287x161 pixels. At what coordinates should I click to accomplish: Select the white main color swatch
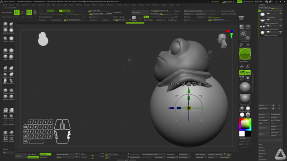pyautogui.click(x=242, y=134)
